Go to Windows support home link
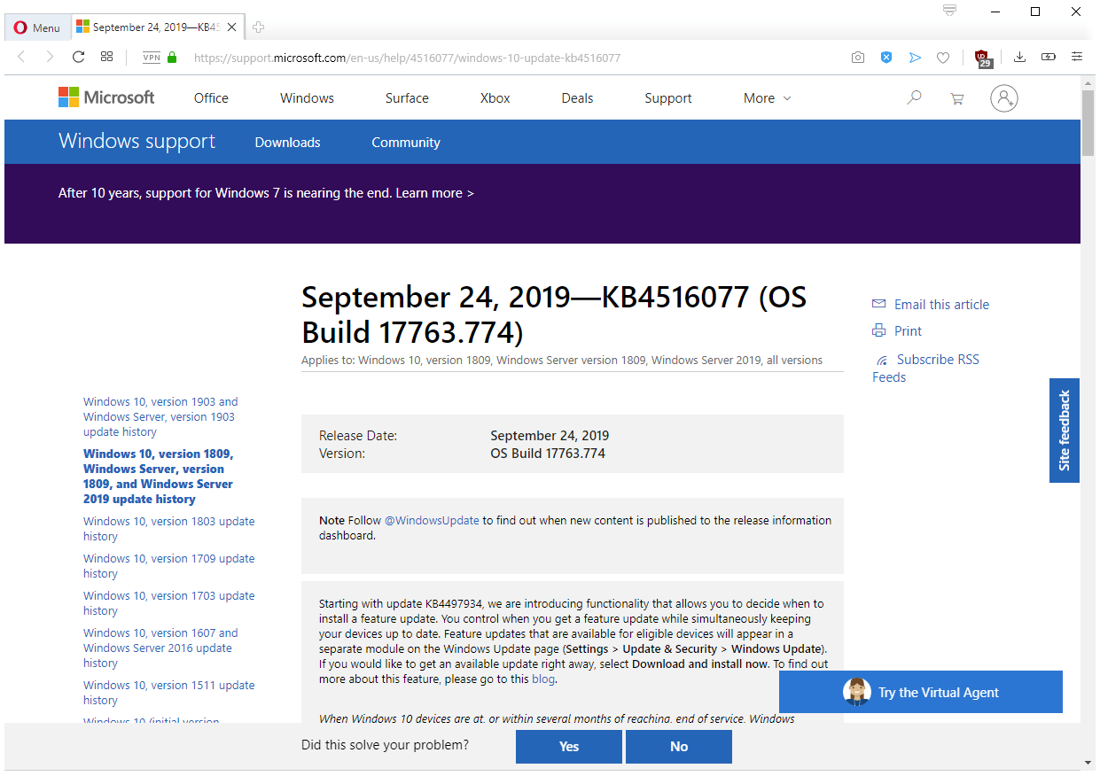Image resolution: width=1100 pixels, height=776 pixels. 137,142
